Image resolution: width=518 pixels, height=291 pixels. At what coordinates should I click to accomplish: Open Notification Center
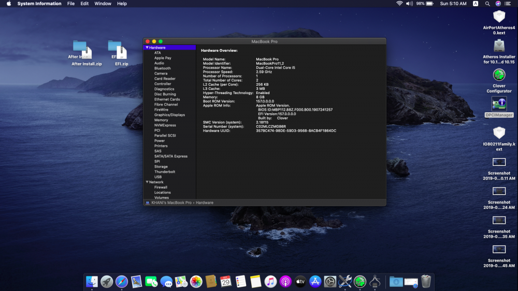[508, 4]
